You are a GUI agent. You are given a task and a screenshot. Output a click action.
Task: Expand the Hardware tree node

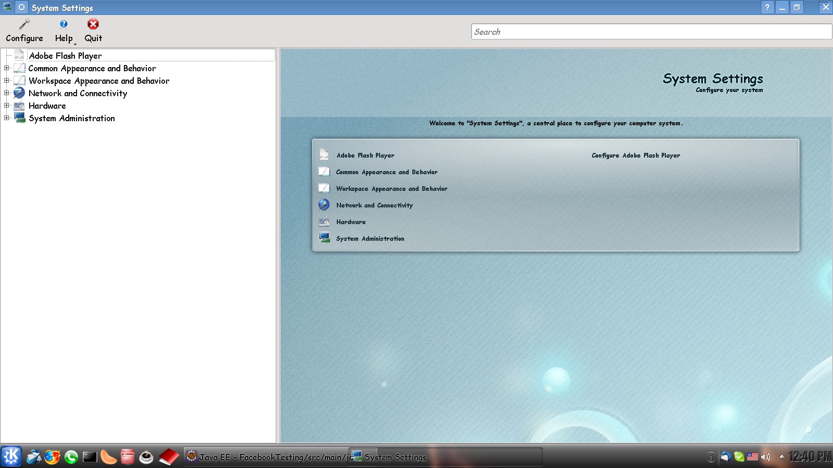[7, 106]
